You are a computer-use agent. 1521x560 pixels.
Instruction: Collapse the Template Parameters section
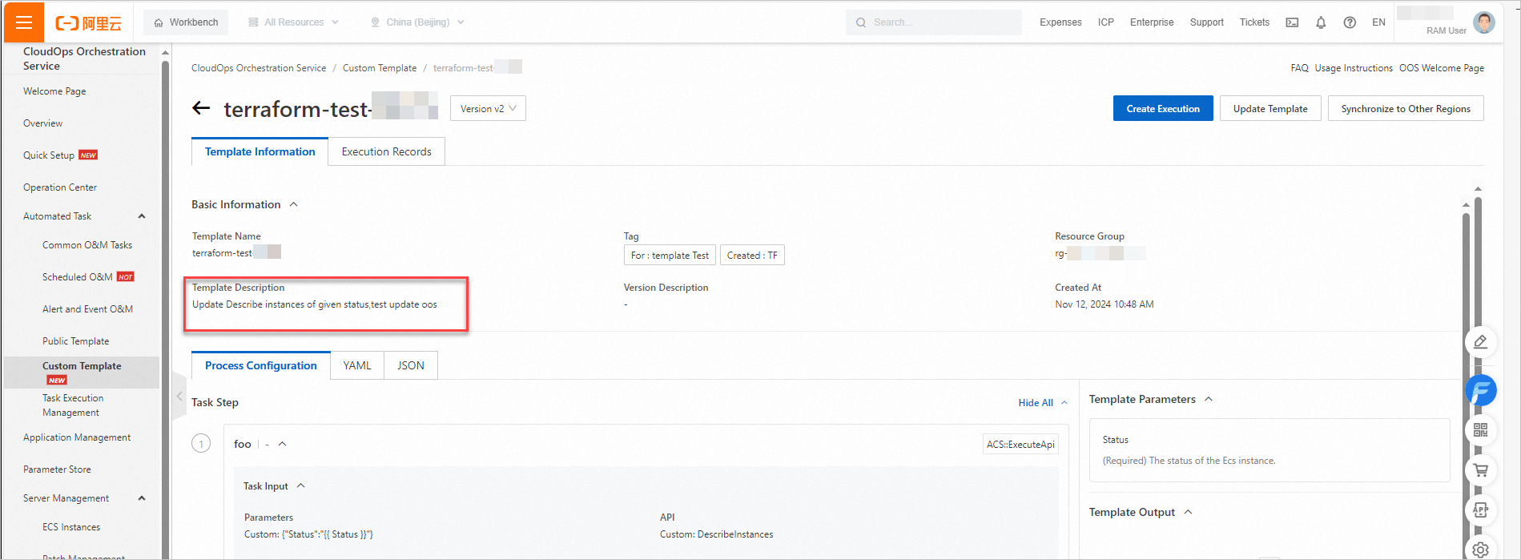coord(1209,399)
